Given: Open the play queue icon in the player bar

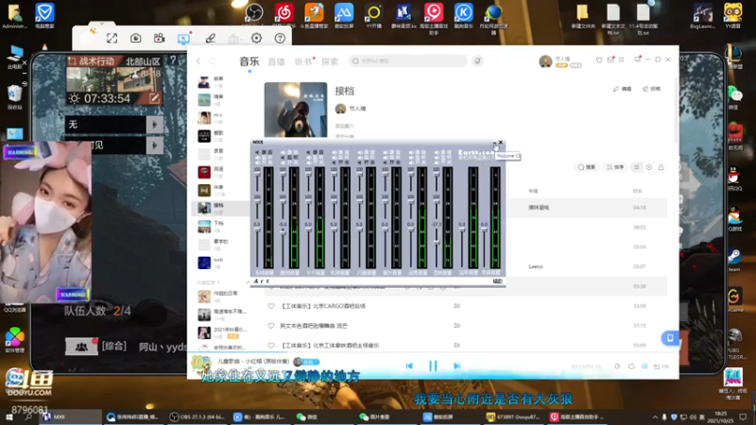Looking at the screenshot, I should pos(661,366).
